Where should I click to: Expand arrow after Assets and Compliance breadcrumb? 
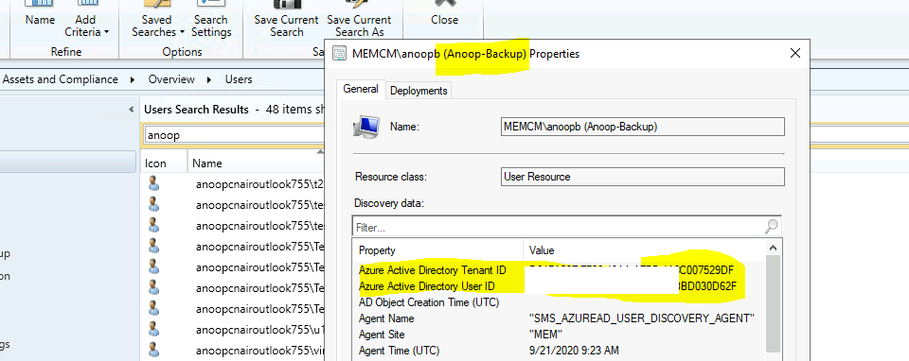click(133, 79)
